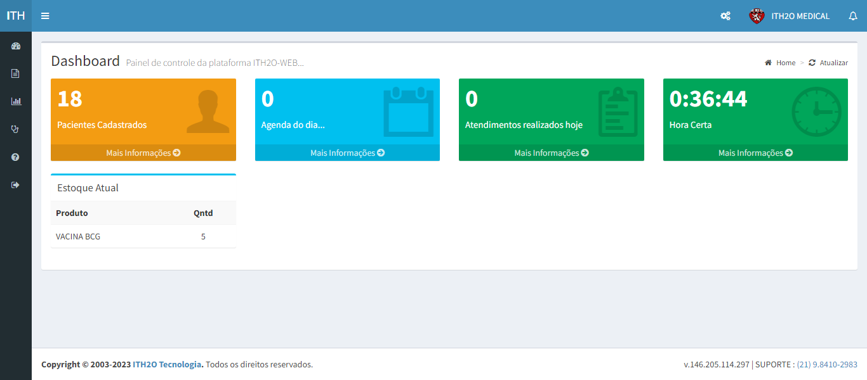Click the Atualizar refresh control
867x380 pixels.
coord(828,63)
